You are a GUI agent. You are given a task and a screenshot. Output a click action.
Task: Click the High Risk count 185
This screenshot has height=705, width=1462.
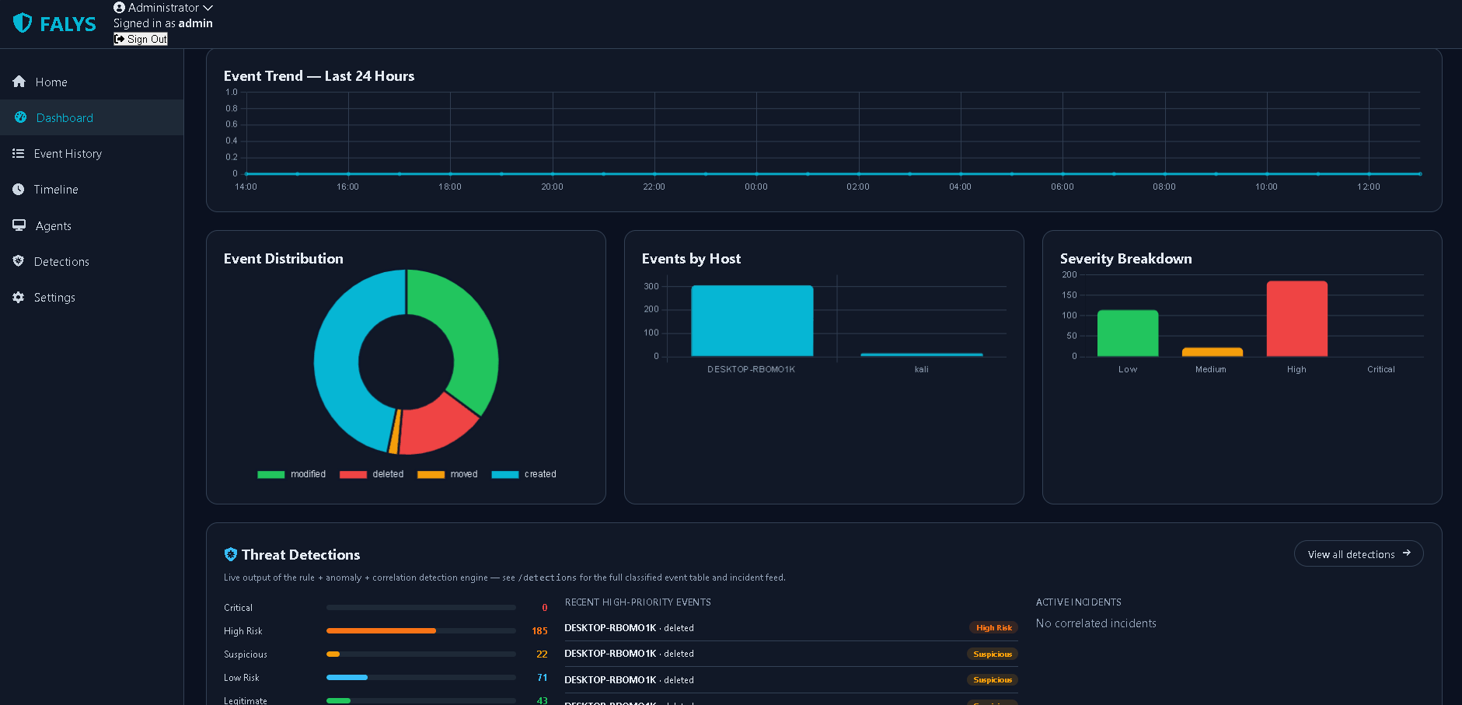point(539,631)
